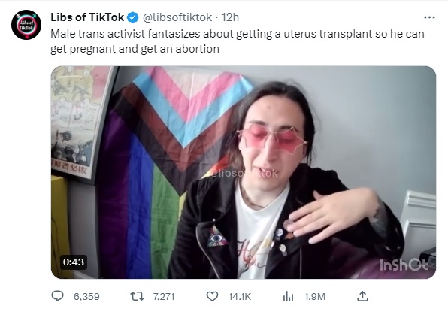Open the view analytics bar chart icon
448x312 pixels.
(288, 296)
